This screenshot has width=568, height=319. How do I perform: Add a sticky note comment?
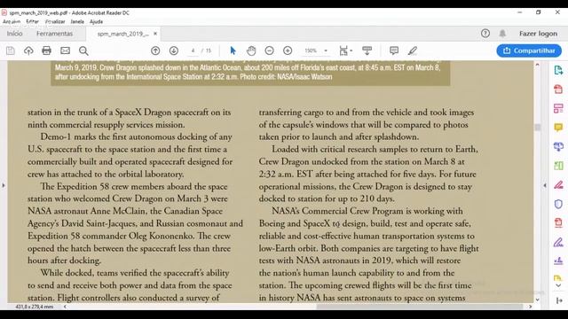click(x=394, y=51)
